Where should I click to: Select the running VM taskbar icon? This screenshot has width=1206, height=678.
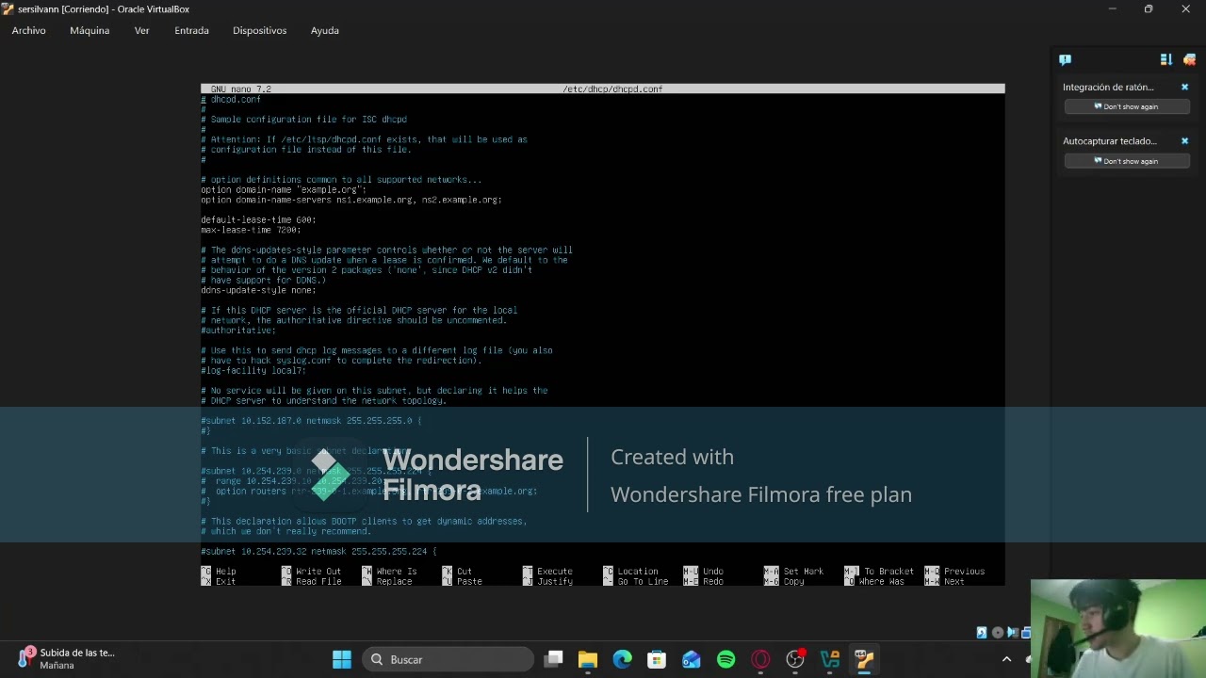[864, 659]
